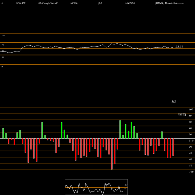195x195 pixels.
Task: Click the MR axis label 60
Action: click(x=190, y=122)
